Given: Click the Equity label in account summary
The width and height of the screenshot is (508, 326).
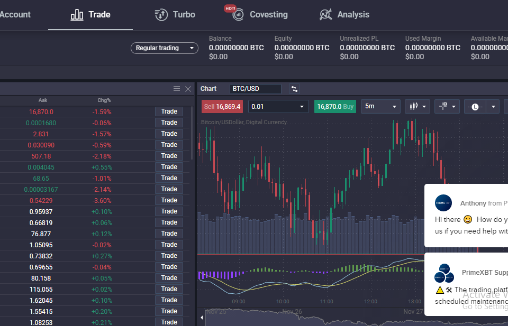Looking at the screenshot, I should click(x=283, y=39).
